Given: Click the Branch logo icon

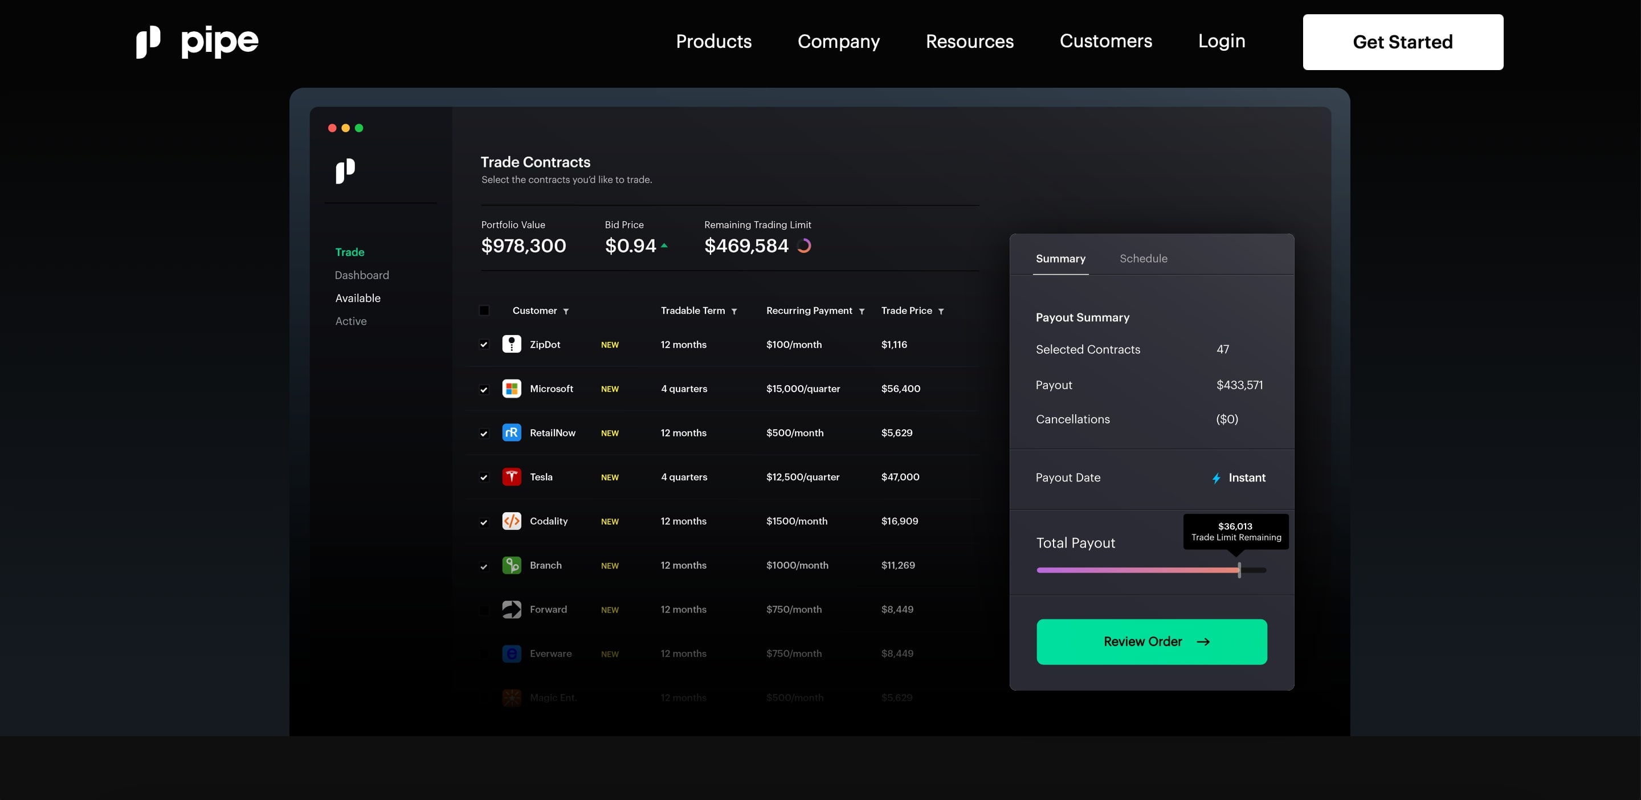Looking at the screenshot, I should pyautogui.click(x=512, y=565).
